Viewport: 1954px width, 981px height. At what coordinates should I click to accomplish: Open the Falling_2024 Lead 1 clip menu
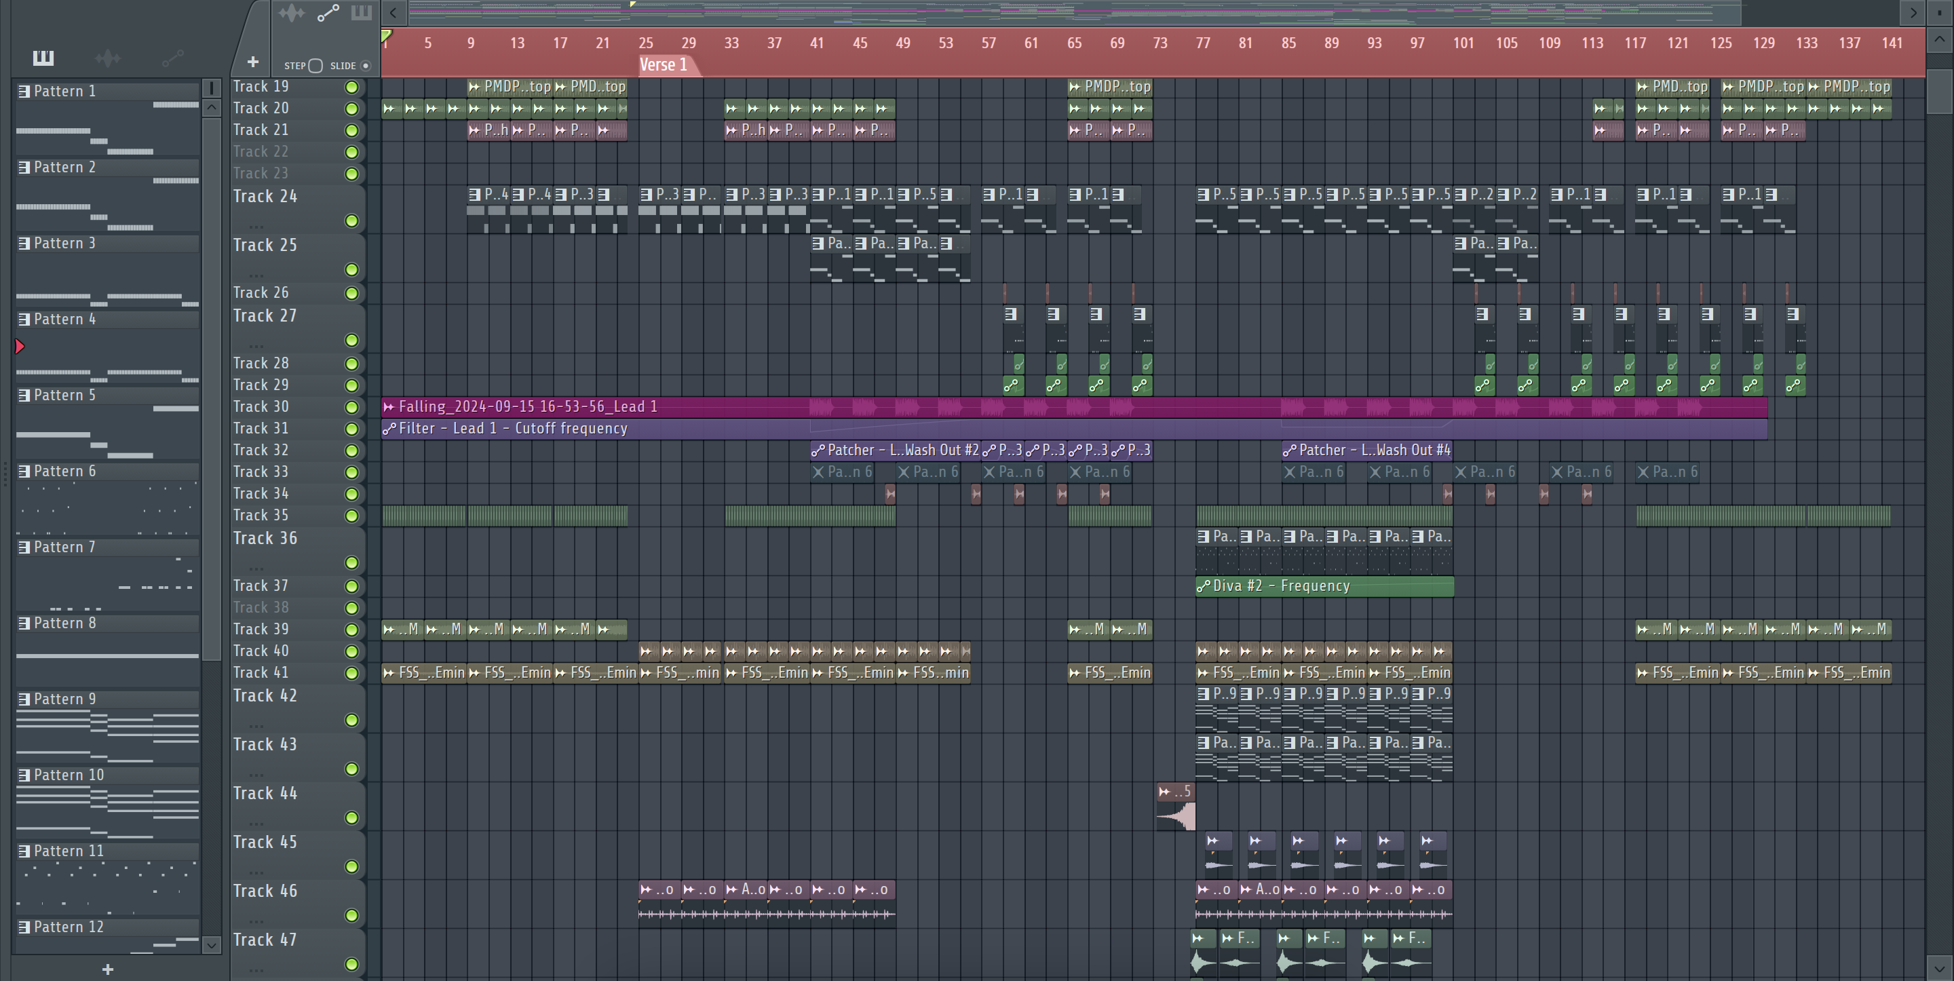coord(389,408)
